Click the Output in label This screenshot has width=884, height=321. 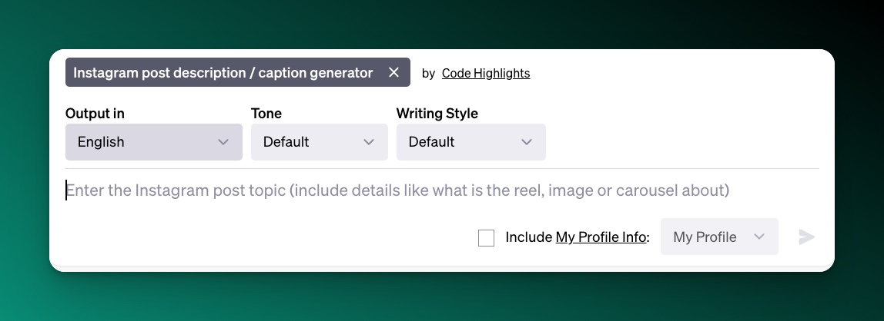(95, 114)
